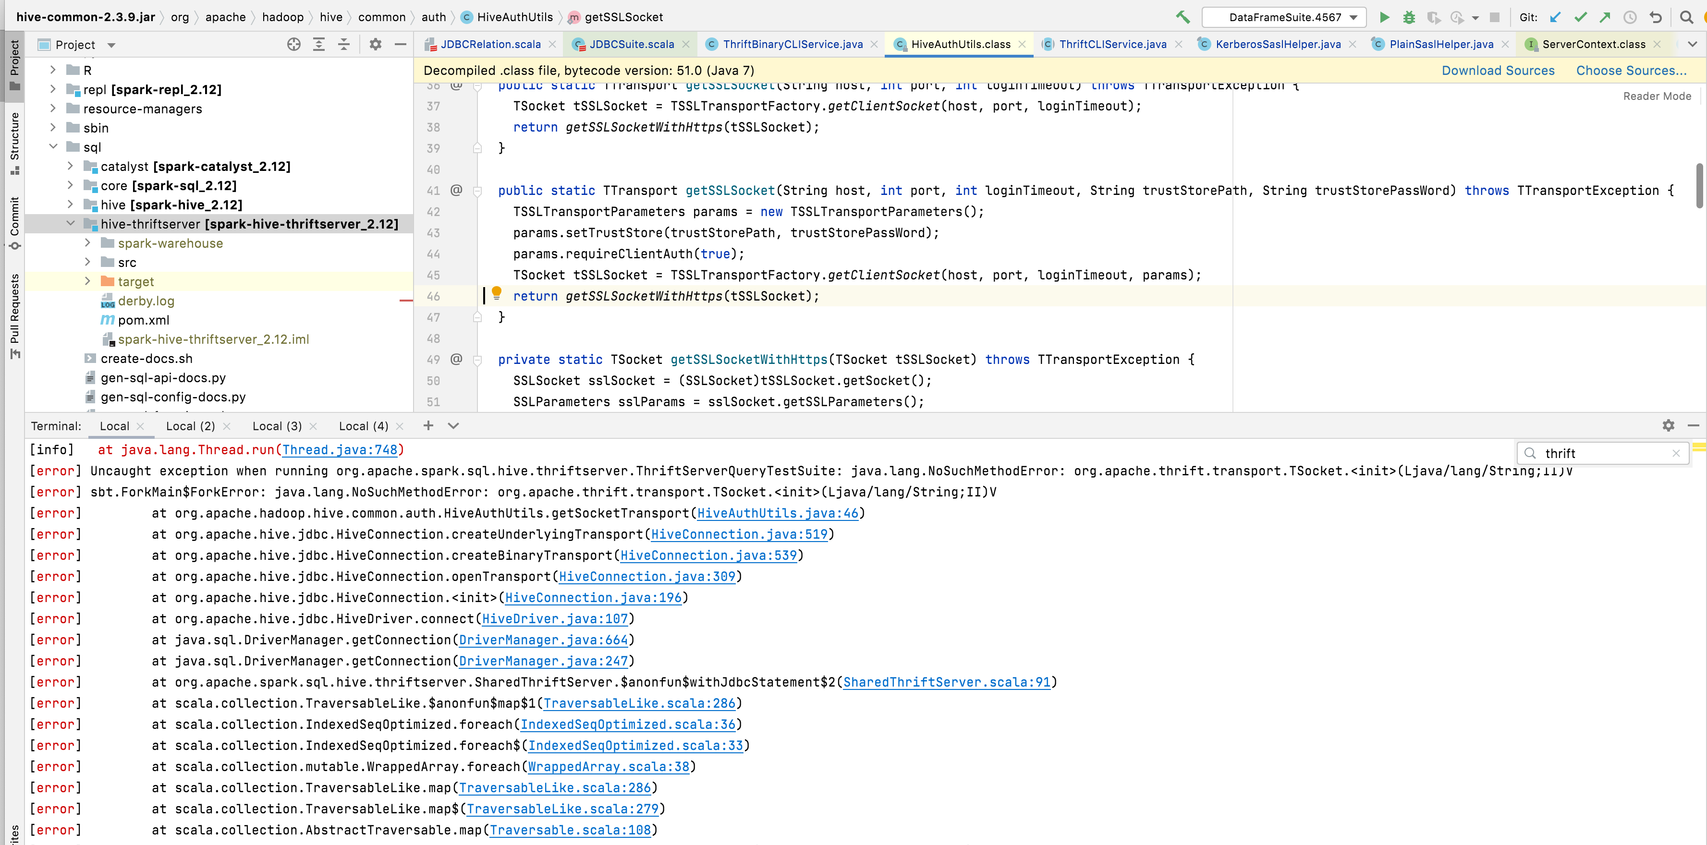Viewport: 1707px width, 845px height.
Task: Click the locate file target icon in Project panel
Action: (x=293, y=44)
